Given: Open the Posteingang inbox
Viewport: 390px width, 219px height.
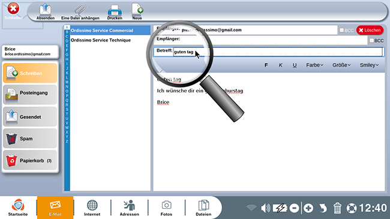Looking at the screenshot, I should click(x=30, y=95).
